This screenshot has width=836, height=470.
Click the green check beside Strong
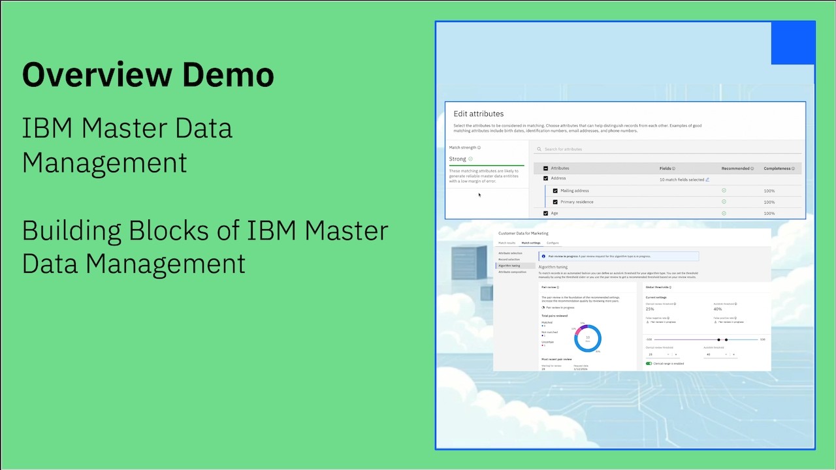tap(470, 159)
